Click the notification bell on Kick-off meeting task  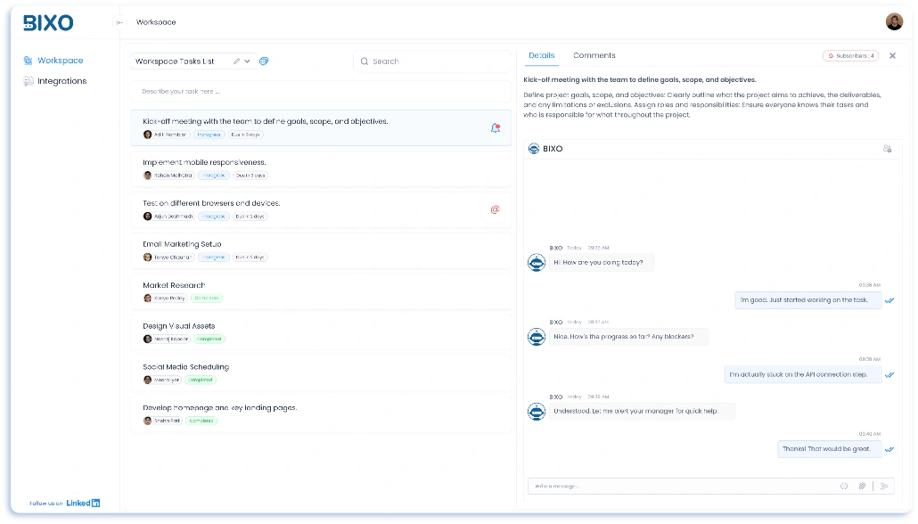click(x=496, y=127)
